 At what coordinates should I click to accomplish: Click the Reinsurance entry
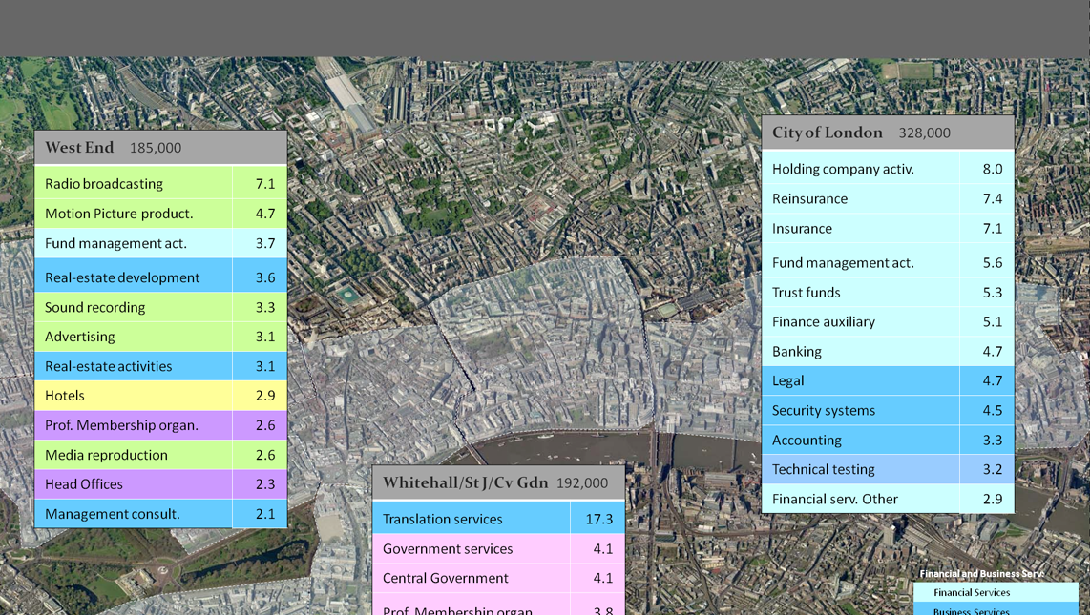(x=859, y=198)
